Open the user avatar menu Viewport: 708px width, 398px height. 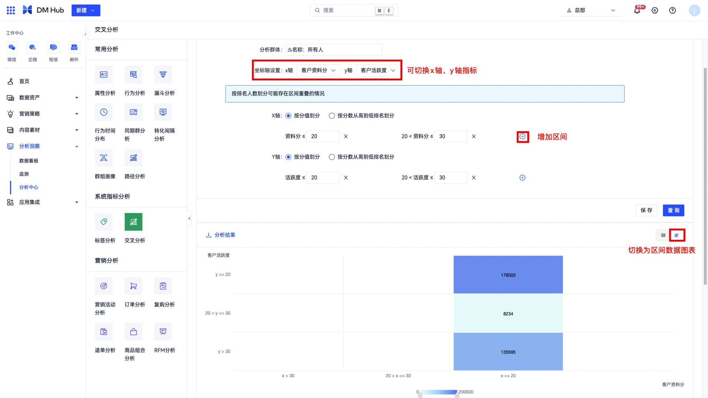(695, 10)
